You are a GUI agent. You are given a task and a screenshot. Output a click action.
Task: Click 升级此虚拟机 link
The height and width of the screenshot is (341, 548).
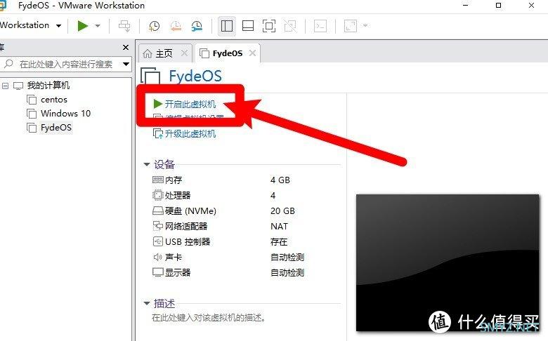(190, 134)
